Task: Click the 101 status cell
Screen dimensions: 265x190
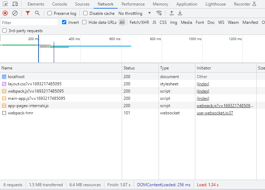Action: pyautogui.click(x=127, y=113)
